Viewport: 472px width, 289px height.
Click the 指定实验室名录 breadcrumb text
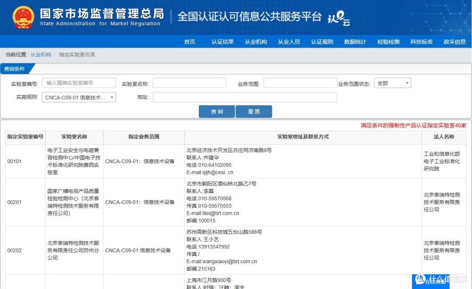[77, 55]
